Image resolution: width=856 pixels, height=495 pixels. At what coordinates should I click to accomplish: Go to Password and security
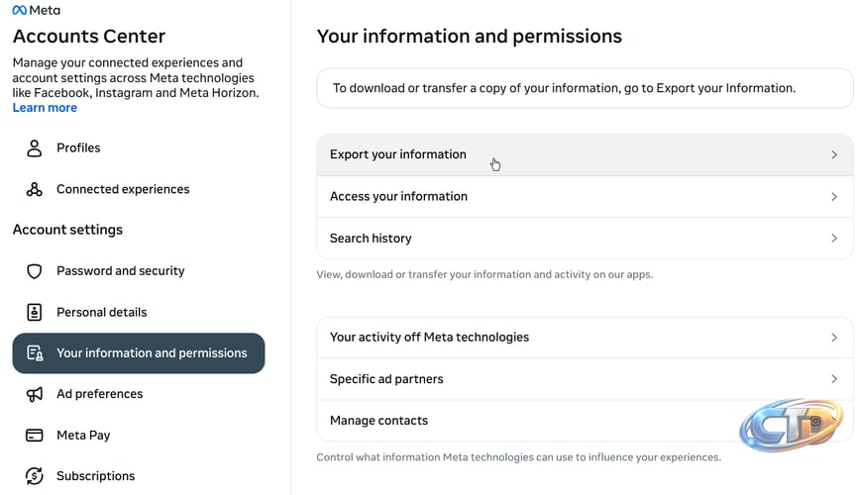coord(139,271)
